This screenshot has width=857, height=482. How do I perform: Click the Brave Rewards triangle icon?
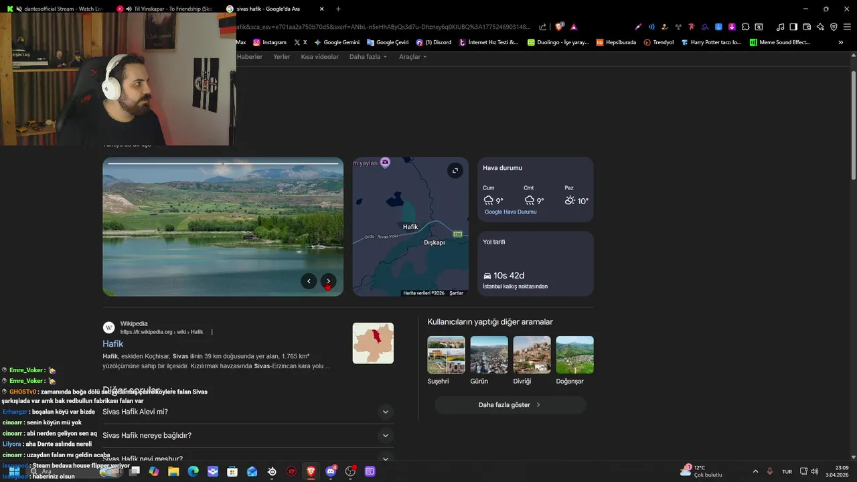[x=574, y=27]
